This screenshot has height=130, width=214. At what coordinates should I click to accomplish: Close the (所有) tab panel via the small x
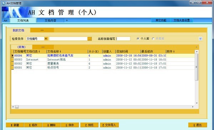tap(197, 47)
